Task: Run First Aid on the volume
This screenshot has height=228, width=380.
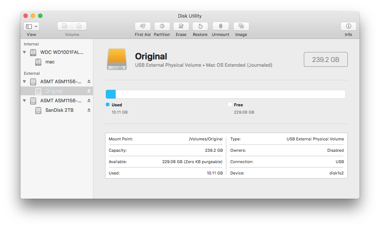Action: (x=143, y=26)
